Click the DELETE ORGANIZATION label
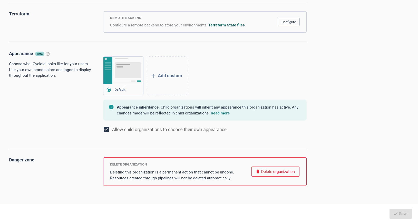 (x=129, y=164)
